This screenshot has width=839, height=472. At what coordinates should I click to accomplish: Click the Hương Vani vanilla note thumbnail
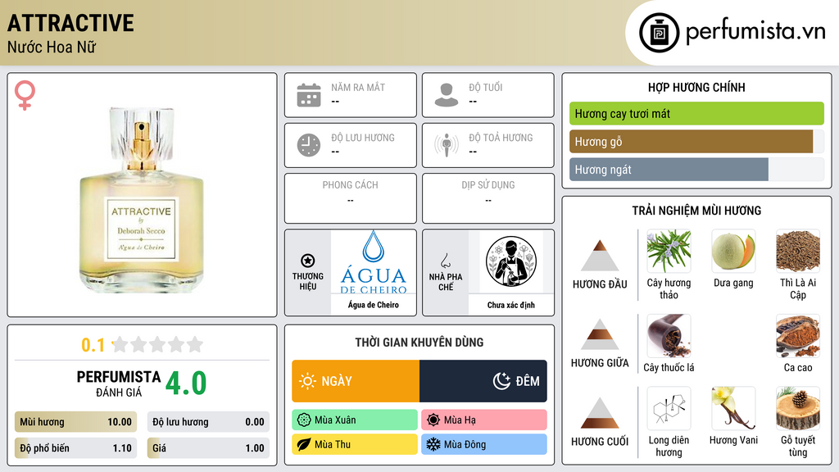(733, 409)
